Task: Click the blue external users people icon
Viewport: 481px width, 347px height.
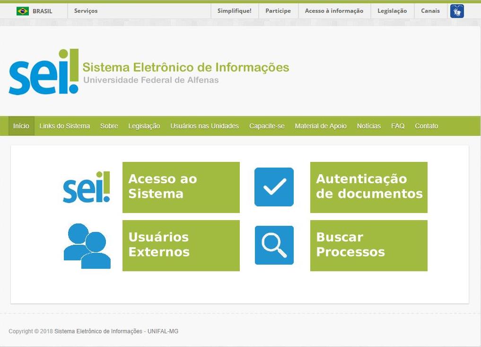Action: (87, 246)
